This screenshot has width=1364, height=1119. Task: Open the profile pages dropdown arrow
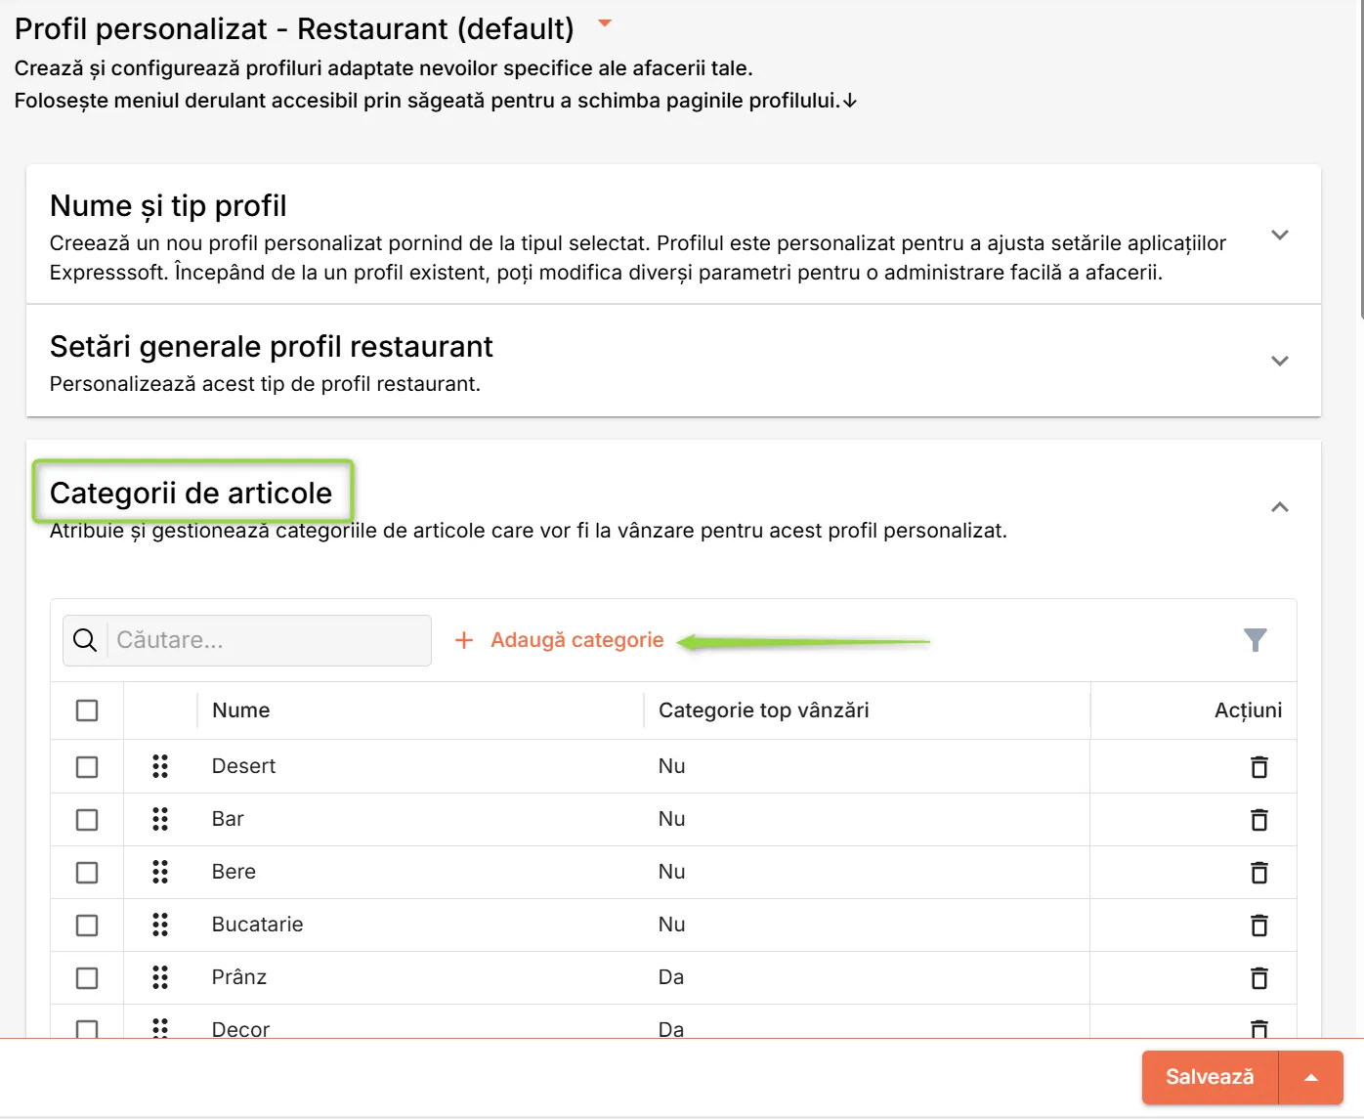tap(605, 23)
